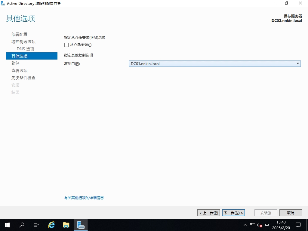Screen dimensions: 308x231
Task: Click the taskbar search magnifier icon
Action: (x=22, y=225)
